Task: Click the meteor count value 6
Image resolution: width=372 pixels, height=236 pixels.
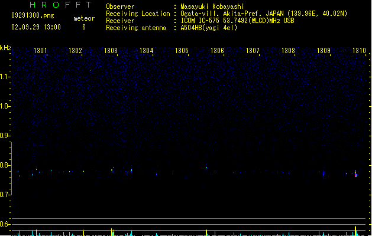Action: [x=84, y=27]
